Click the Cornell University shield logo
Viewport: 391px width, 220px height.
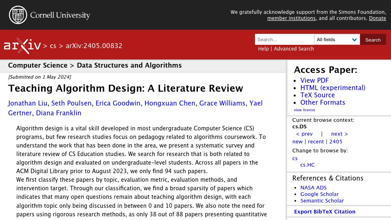18,15
